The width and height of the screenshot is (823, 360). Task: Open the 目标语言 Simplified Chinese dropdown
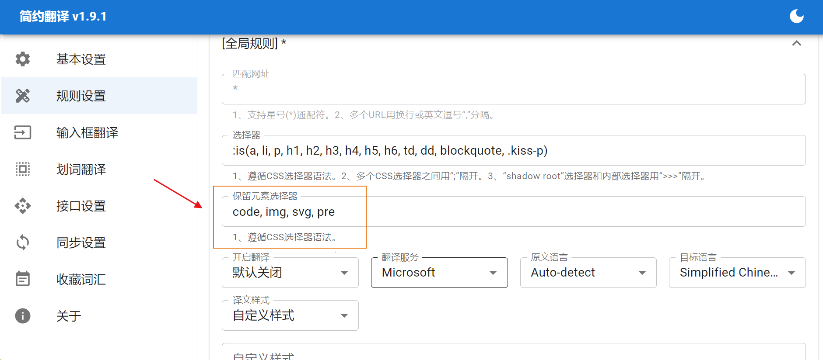(737, 273)
